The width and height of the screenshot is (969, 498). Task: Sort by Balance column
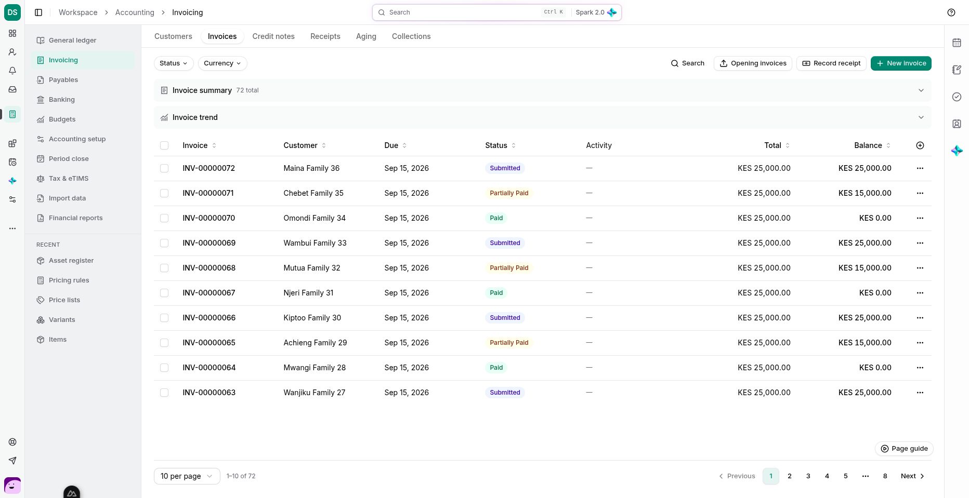coord(872,145)
